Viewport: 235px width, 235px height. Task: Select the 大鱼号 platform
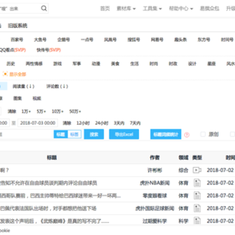pyautogui.click(x=40, y=40)
